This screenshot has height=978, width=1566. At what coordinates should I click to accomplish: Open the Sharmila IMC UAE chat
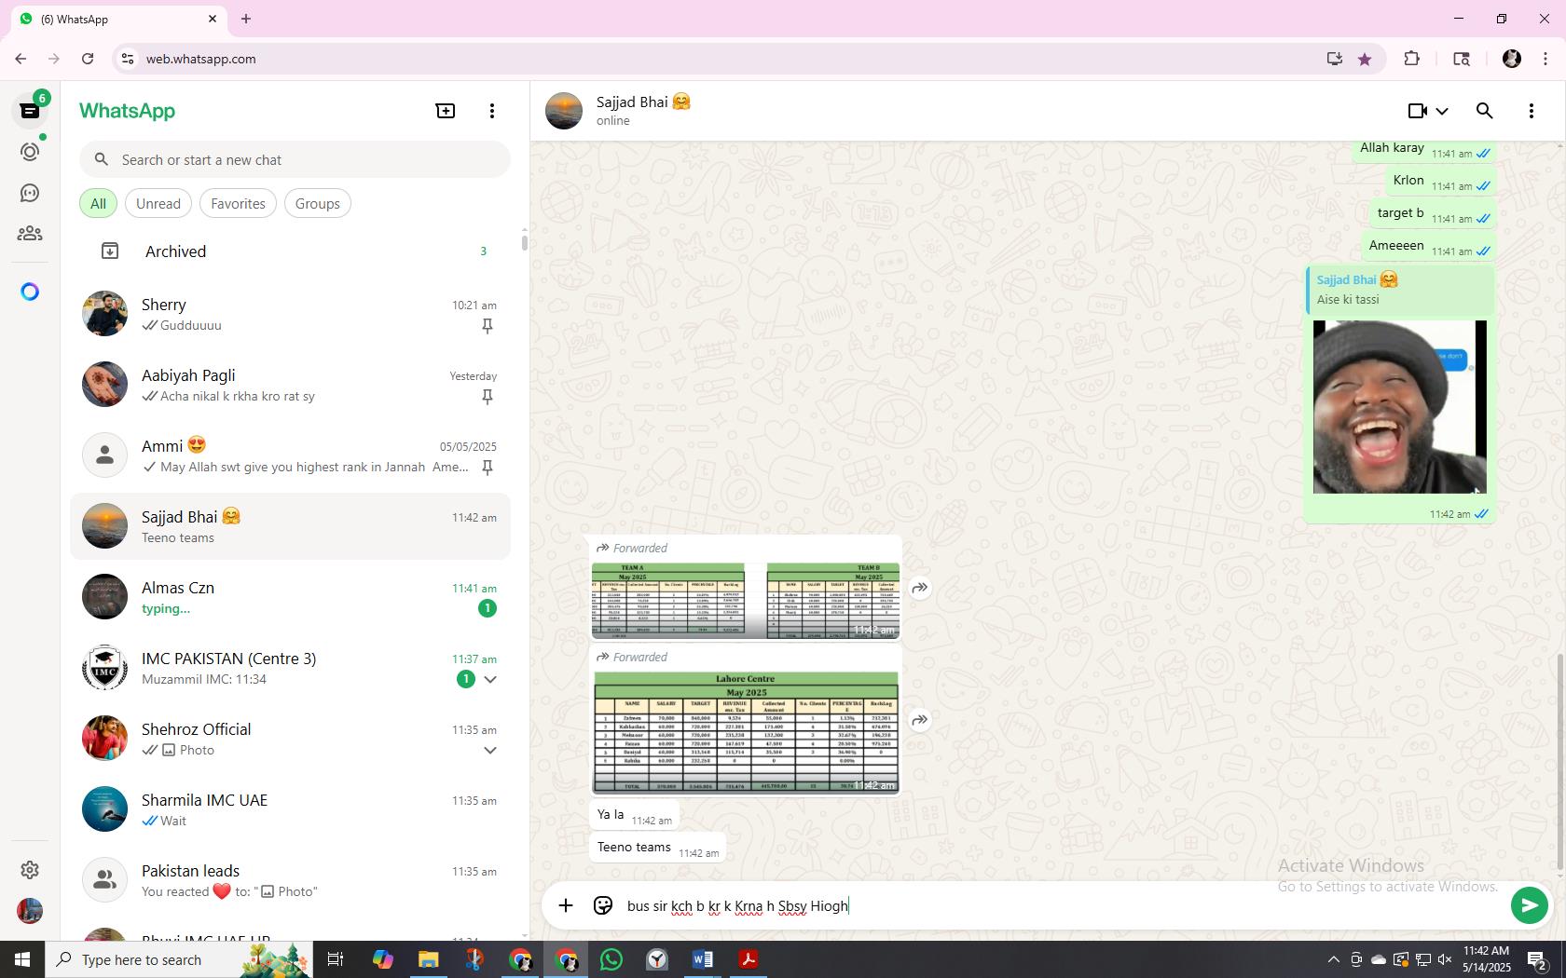290,809
